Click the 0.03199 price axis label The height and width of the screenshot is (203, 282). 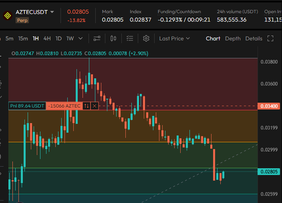point(269,128)
